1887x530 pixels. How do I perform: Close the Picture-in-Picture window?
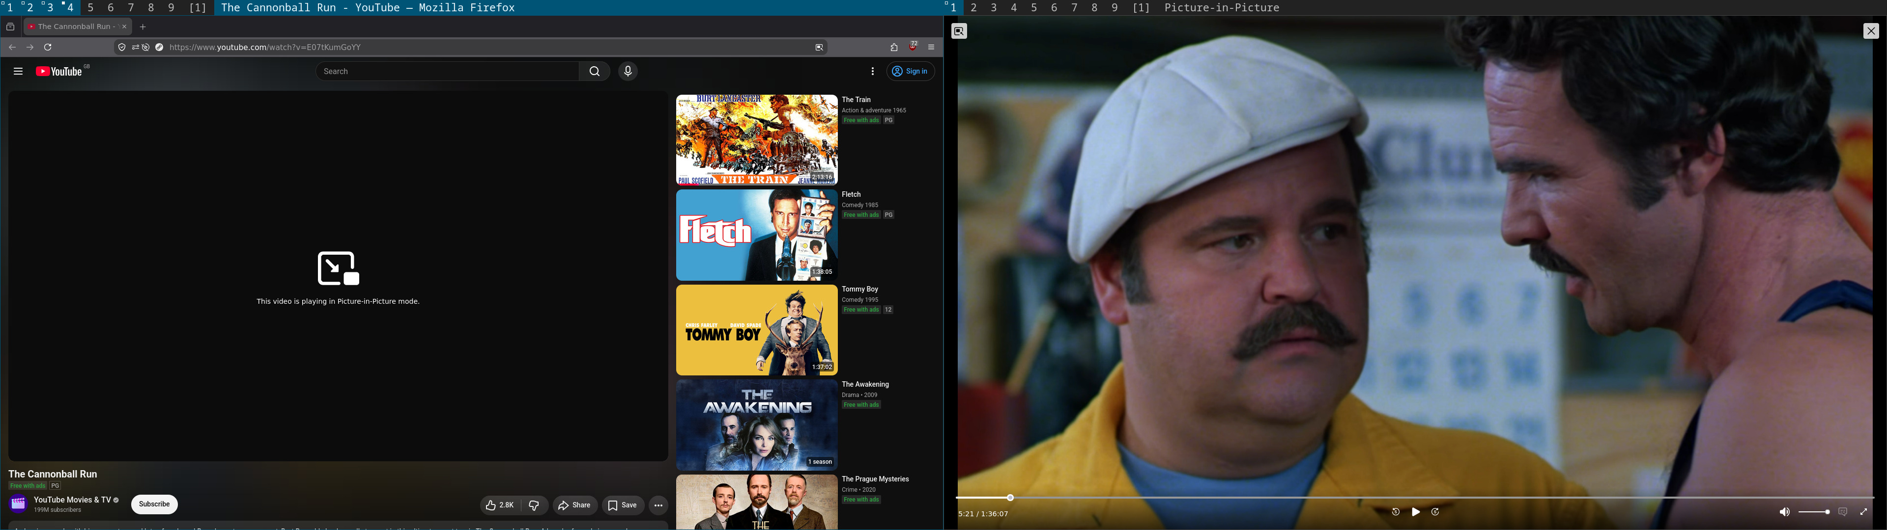pyautogui.click(x=1871, y=31)
